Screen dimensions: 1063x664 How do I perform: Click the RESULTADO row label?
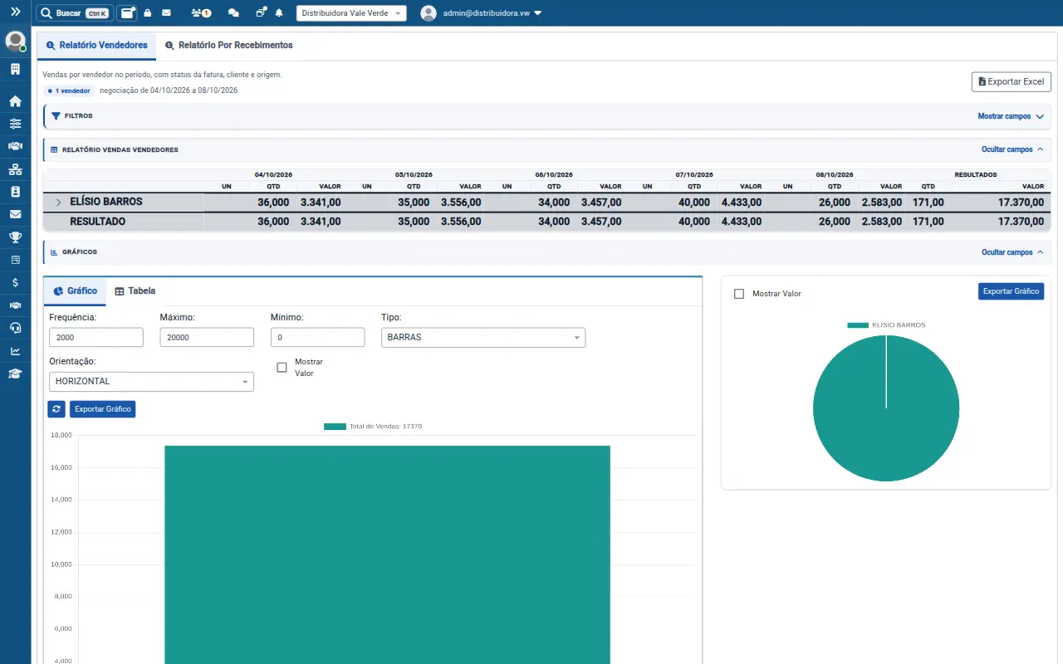98,222
